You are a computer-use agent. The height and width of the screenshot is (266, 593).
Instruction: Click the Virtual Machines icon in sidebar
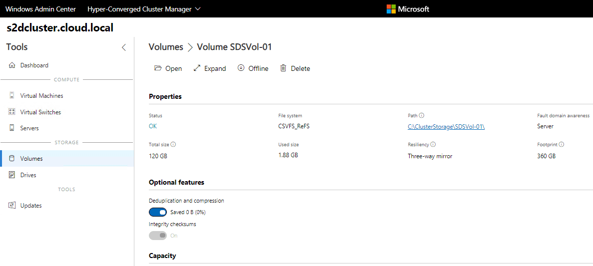click(x=12, y=96)
